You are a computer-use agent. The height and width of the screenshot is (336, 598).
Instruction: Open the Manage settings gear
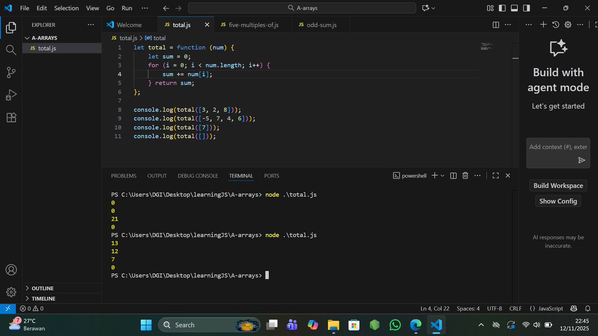pos(11,292)
